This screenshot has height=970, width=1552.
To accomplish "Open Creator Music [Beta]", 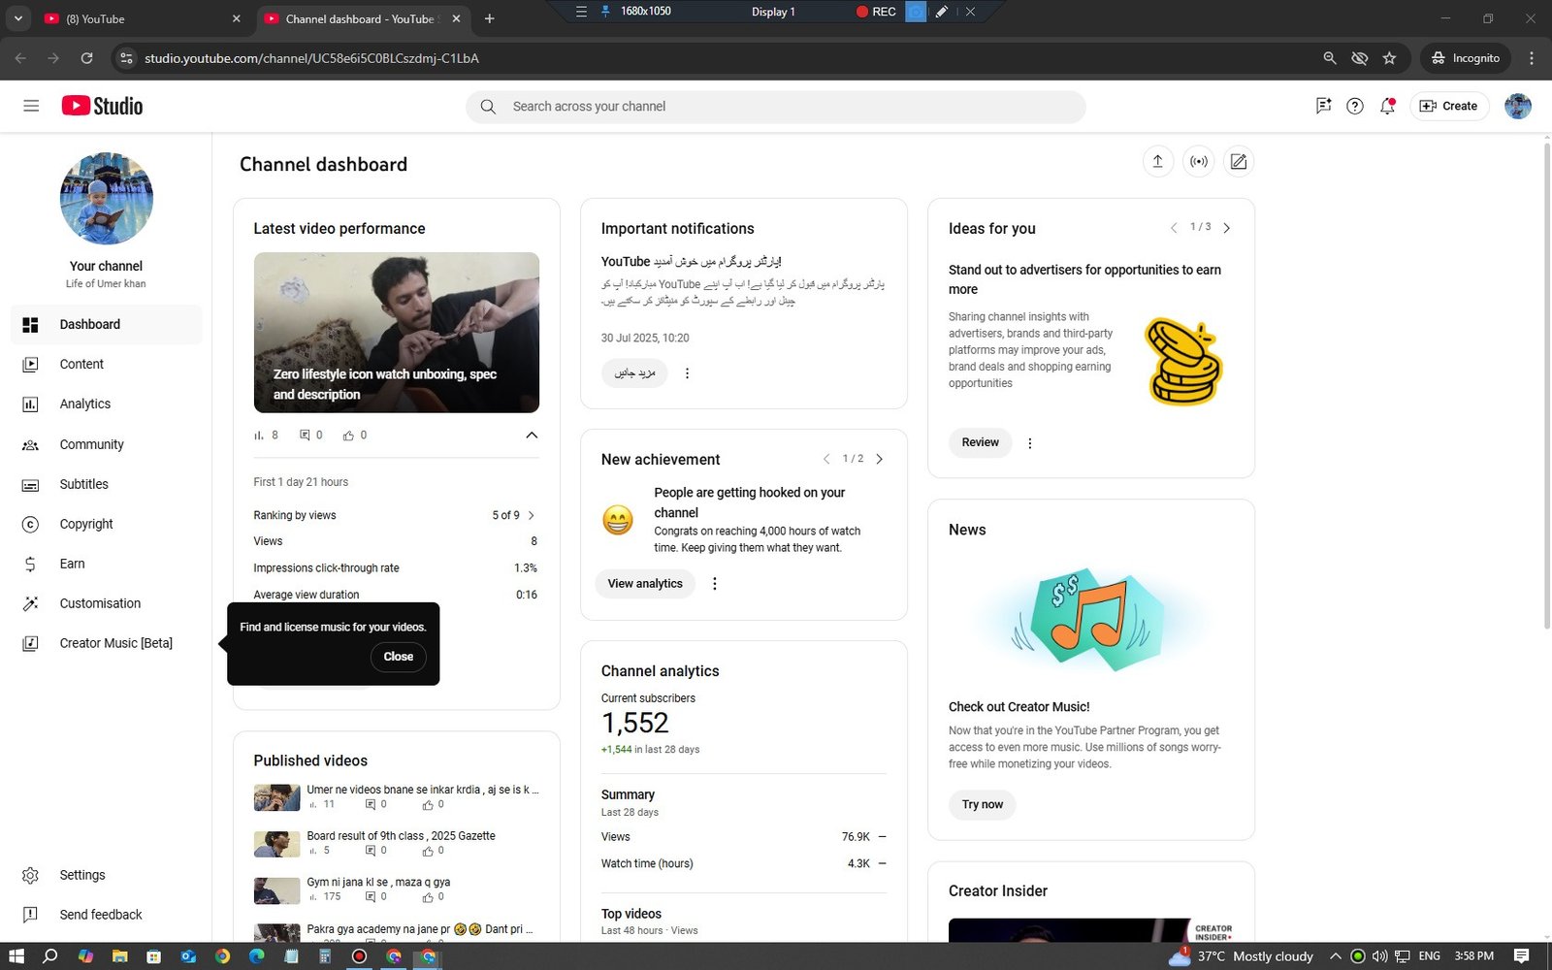I will (107, 643).
